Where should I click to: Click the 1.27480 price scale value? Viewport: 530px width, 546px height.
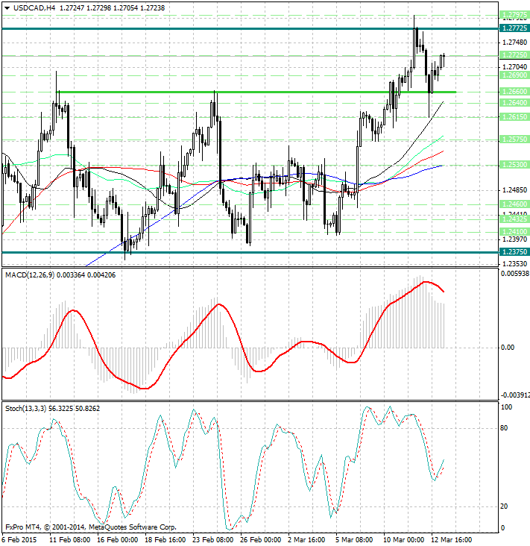(x=514, y=42)
